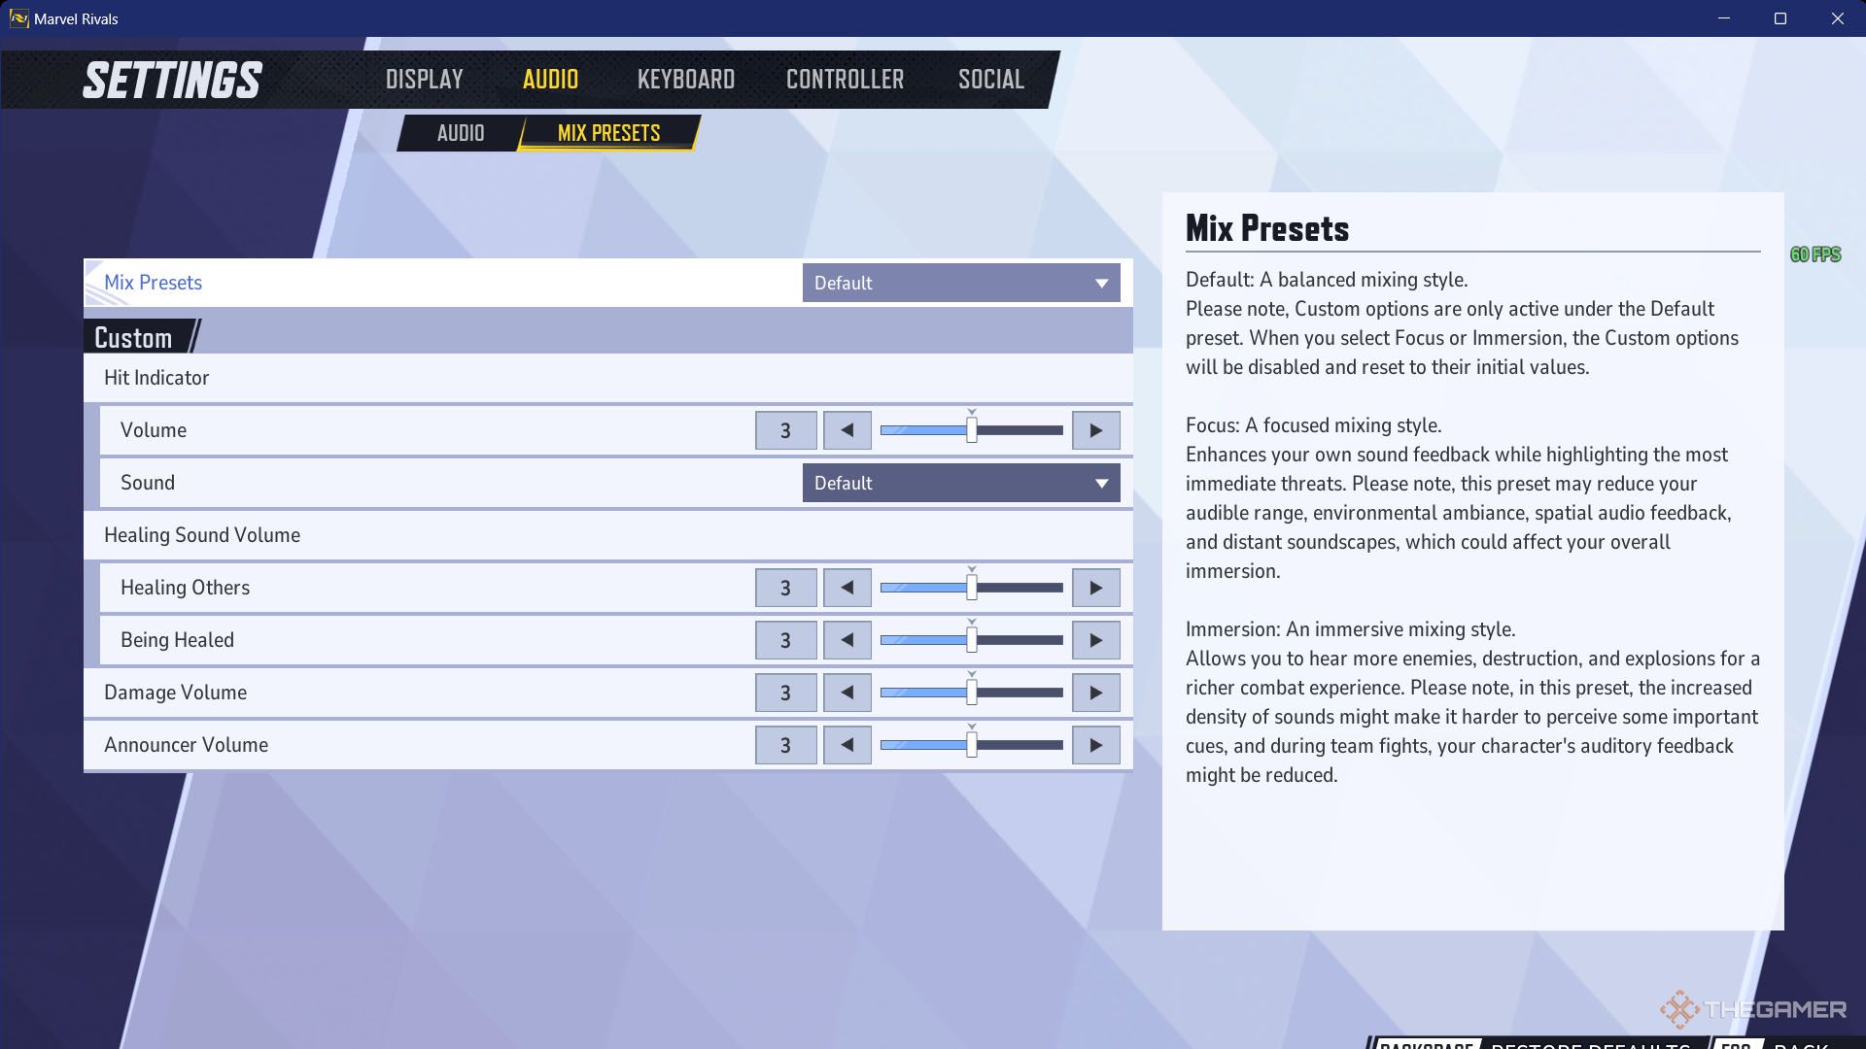Click the right arrow icon for Volume

pos(1093,429)
